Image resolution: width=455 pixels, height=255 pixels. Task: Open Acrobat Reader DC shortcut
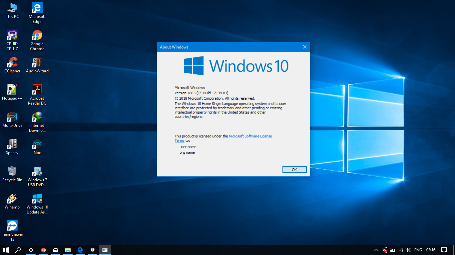[x=37, y=95]
